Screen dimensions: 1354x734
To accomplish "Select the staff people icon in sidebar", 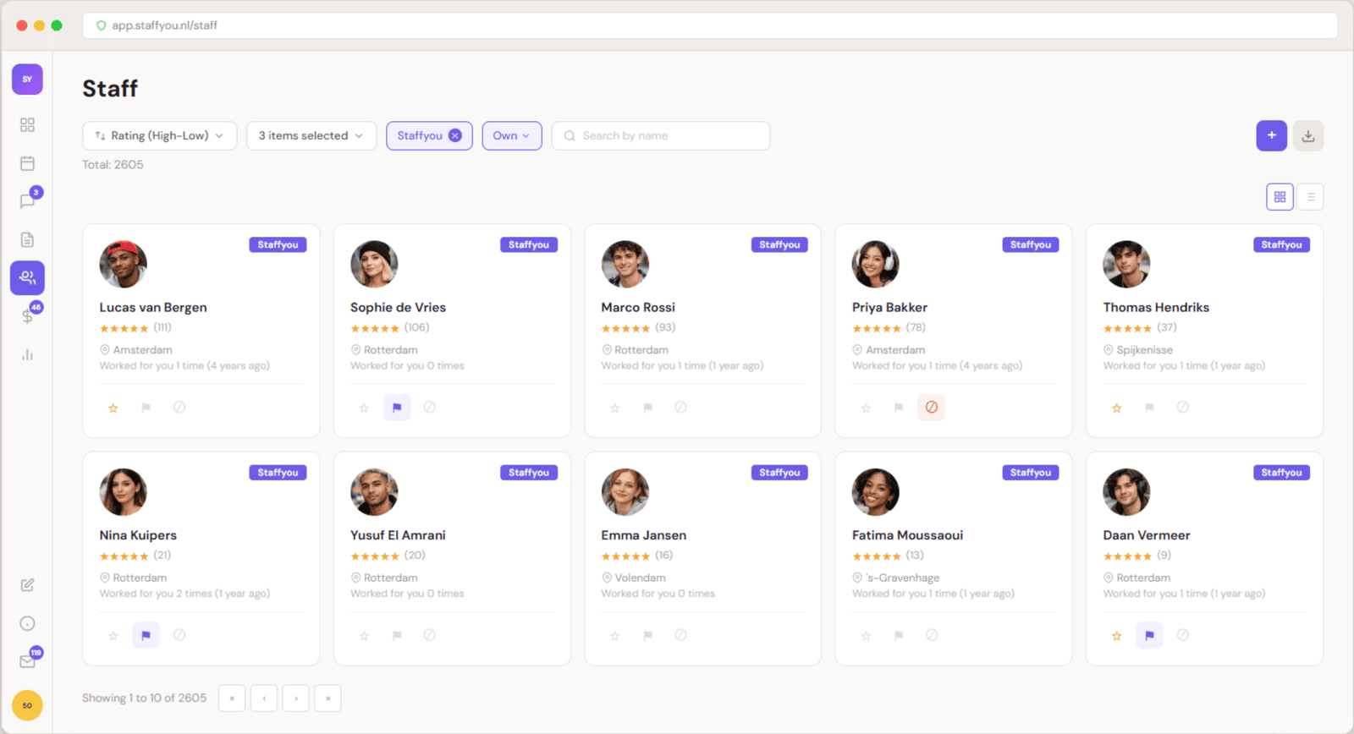I will pos(27,277).
